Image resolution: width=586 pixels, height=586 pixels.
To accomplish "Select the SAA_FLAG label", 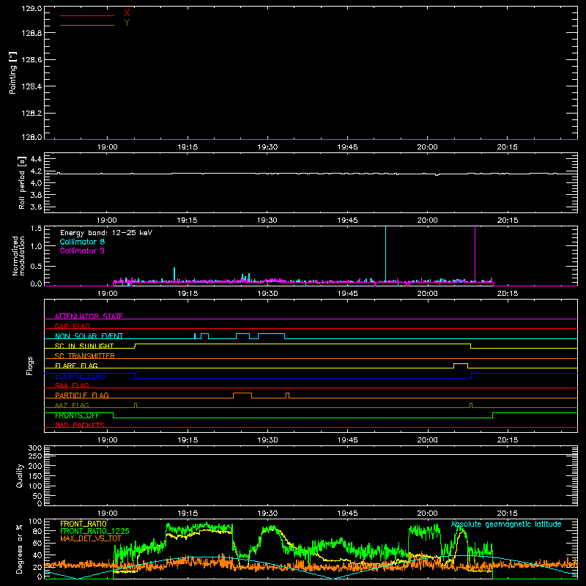I will pyautogui.click(x=72, y=385).
